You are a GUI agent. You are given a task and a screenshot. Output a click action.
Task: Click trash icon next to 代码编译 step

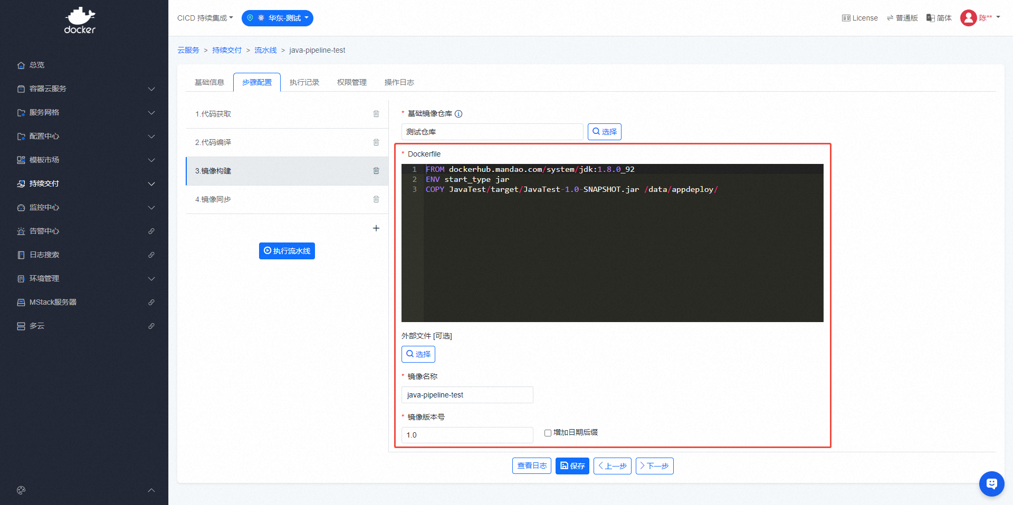(x=376, y=142)
